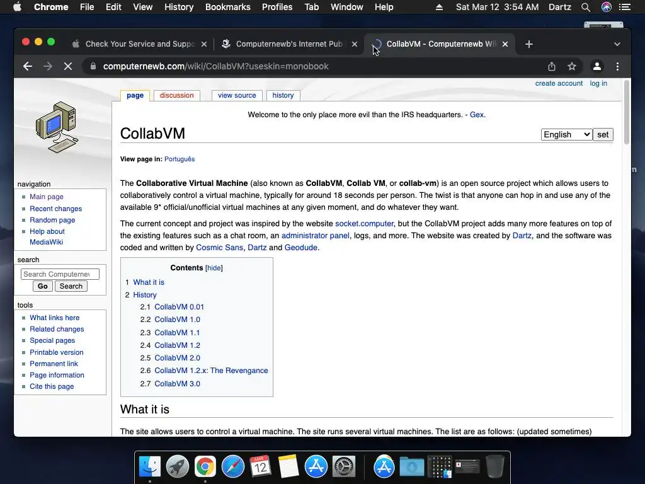
Task: Click the Gex link in banner
Action: point(476,115)
